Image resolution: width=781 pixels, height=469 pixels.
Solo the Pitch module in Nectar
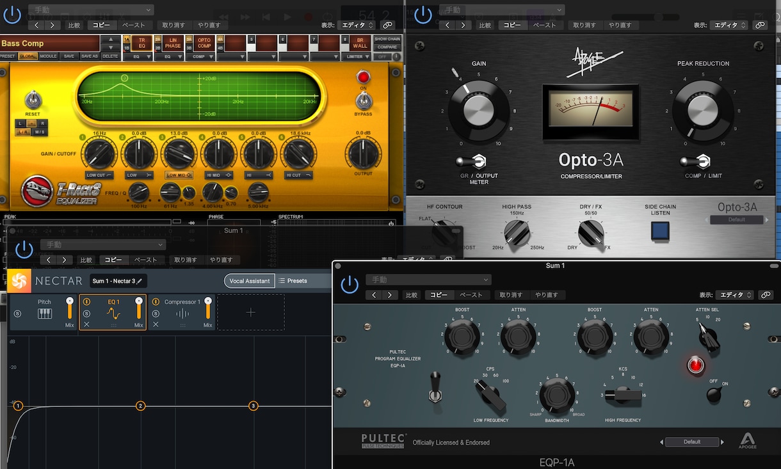click(17, 314)
